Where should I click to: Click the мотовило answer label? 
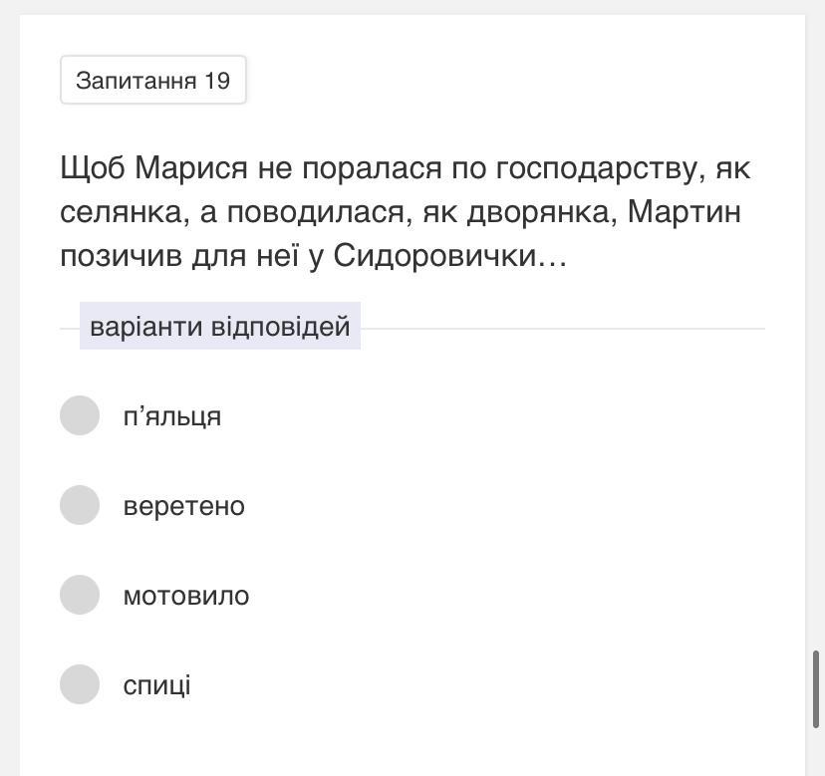[x=186, y=596]
